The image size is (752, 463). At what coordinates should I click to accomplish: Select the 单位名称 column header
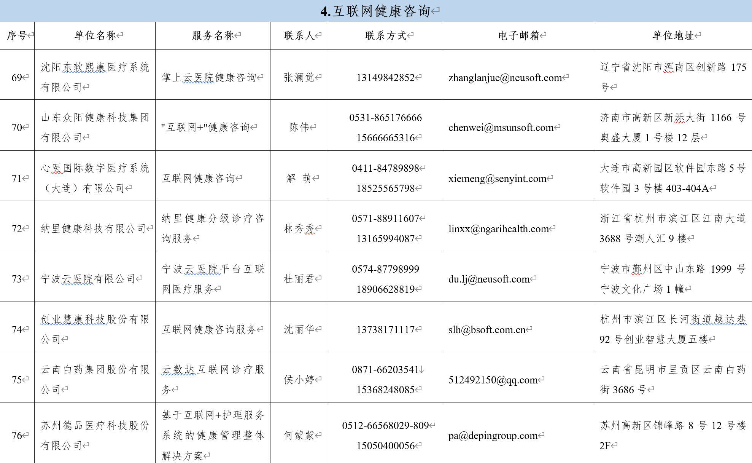point(95,35)
